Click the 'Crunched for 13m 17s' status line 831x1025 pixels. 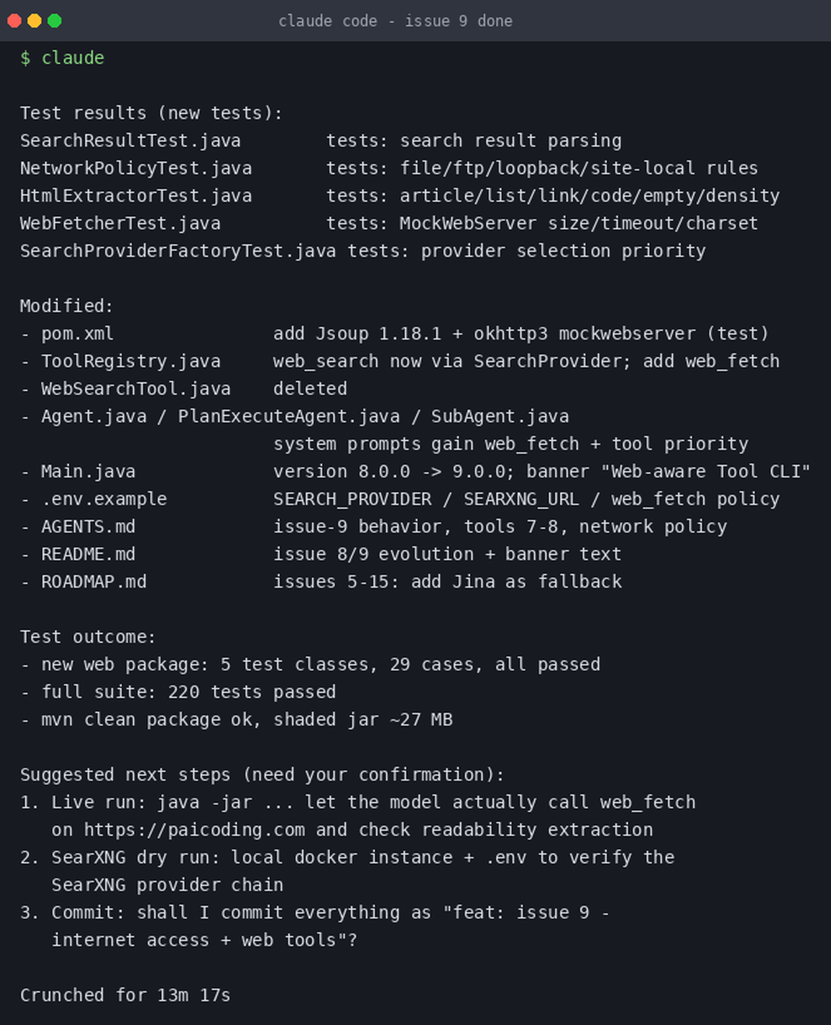coord(125,995)
